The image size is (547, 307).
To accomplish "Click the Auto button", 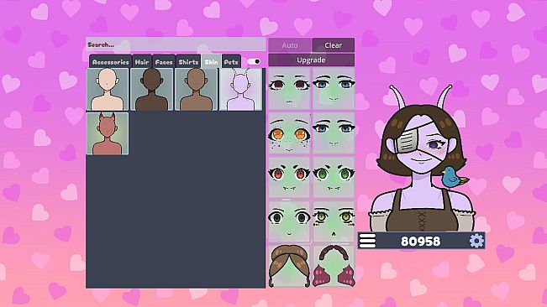I will coord(290,45).
